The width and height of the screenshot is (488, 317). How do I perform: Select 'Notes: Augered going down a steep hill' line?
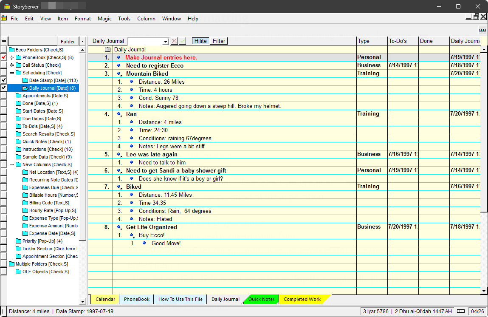(x=210, y=106)
